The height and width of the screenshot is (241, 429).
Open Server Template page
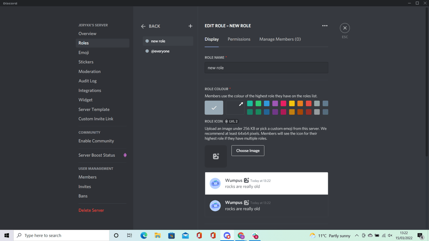point(103,110)
